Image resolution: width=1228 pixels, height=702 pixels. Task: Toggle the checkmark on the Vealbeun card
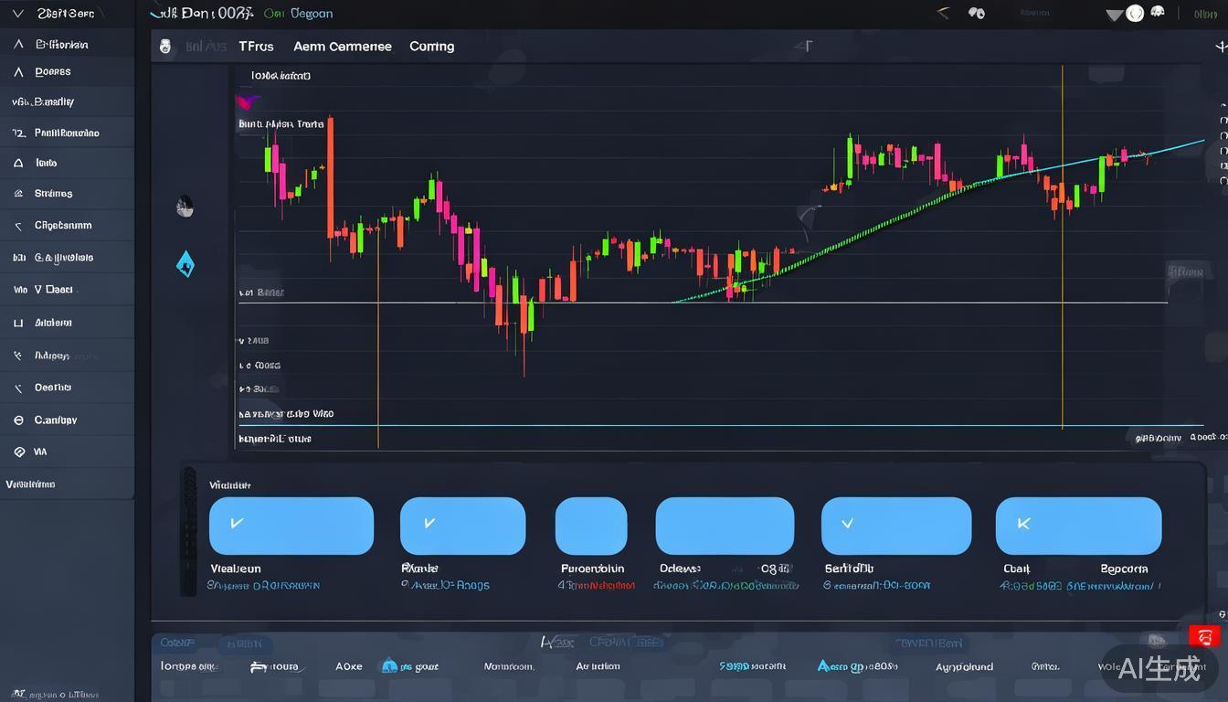[x=237, y=523]
